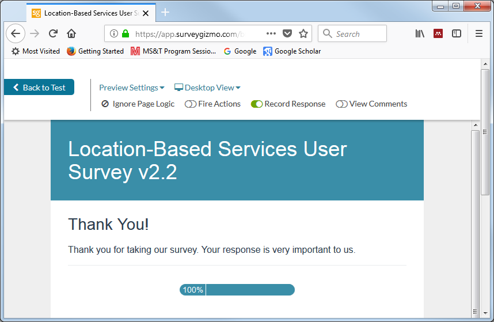Click the desktop monitor icon
494x322 pixels.
[178, 88]
